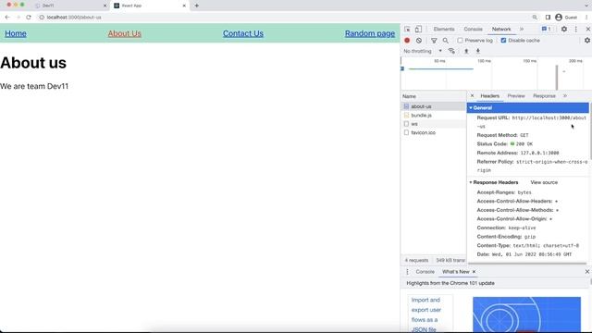Show more request detail tabs chevron
The image size is (592, 333).
coord(565,96)
